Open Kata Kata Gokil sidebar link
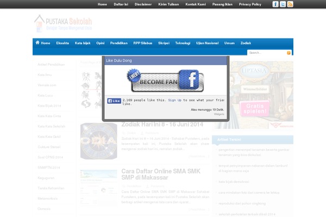The height and width of the screenshot is (217, 326). 49,137
